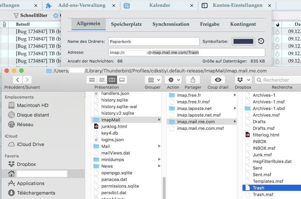Open the Synchronisation tab

(x=171, y=24)
